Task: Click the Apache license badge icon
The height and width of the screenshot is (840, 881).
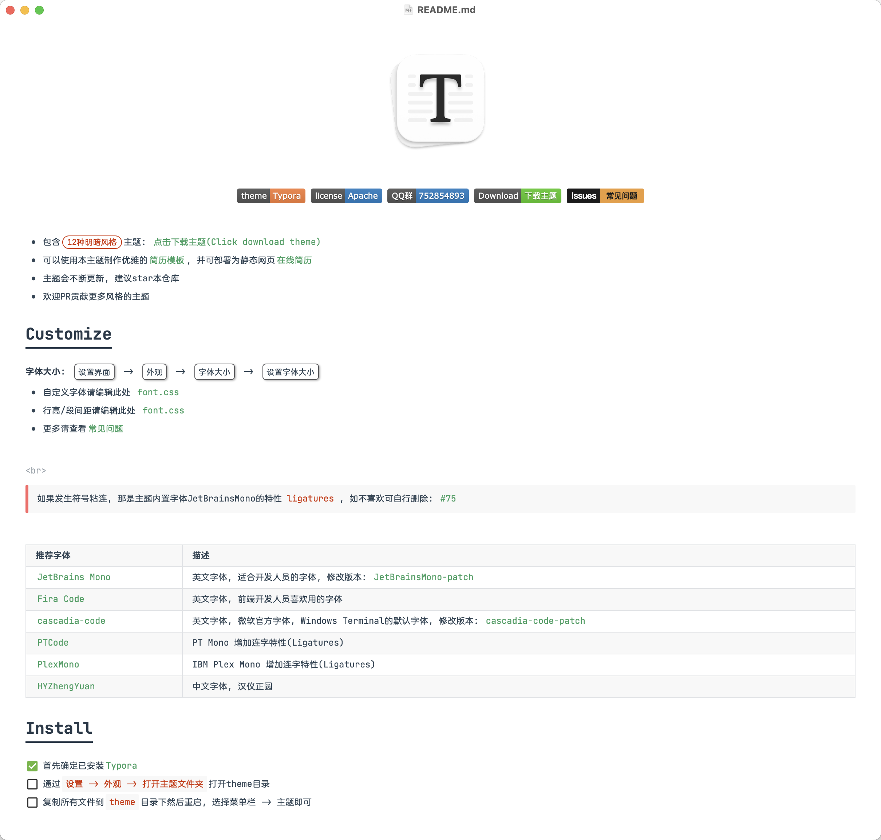Action: [x=346, y=195]
